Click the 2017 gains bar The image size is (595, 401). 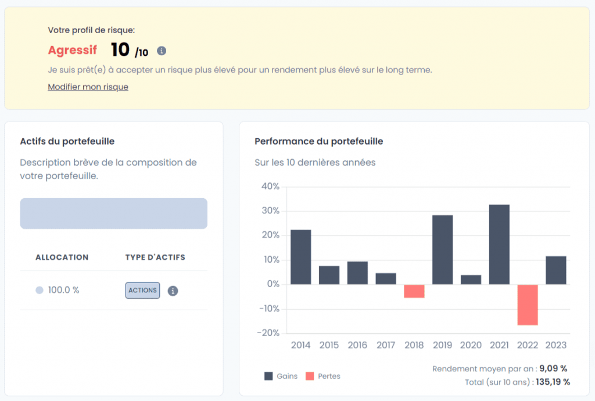[386, 278]
